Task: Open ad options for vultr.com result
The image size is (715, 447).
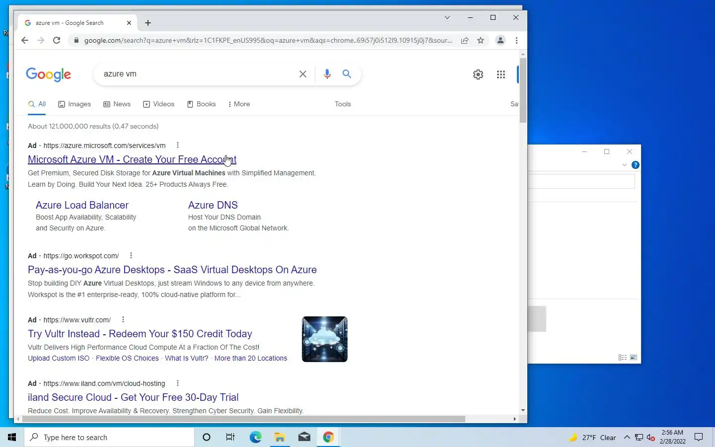Action: pos(123,320)
